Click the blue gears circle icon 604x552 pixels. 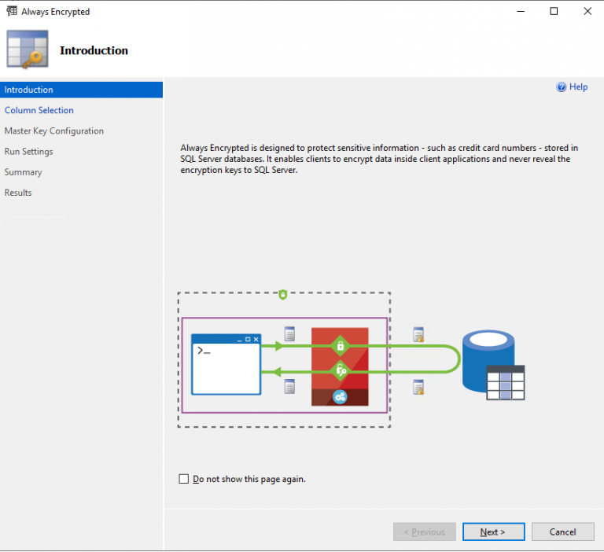pos(340,397)
